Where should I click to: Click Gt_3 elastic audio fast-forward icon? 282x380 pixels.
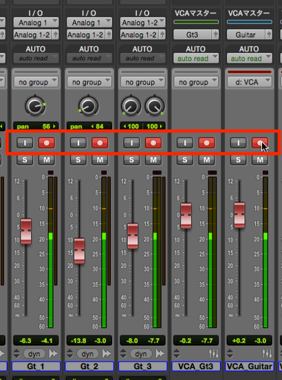pos(160,354)
